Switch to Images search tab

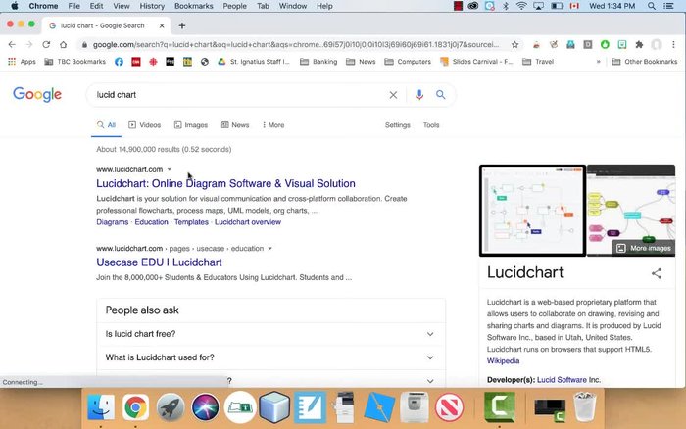click(191, 125)
